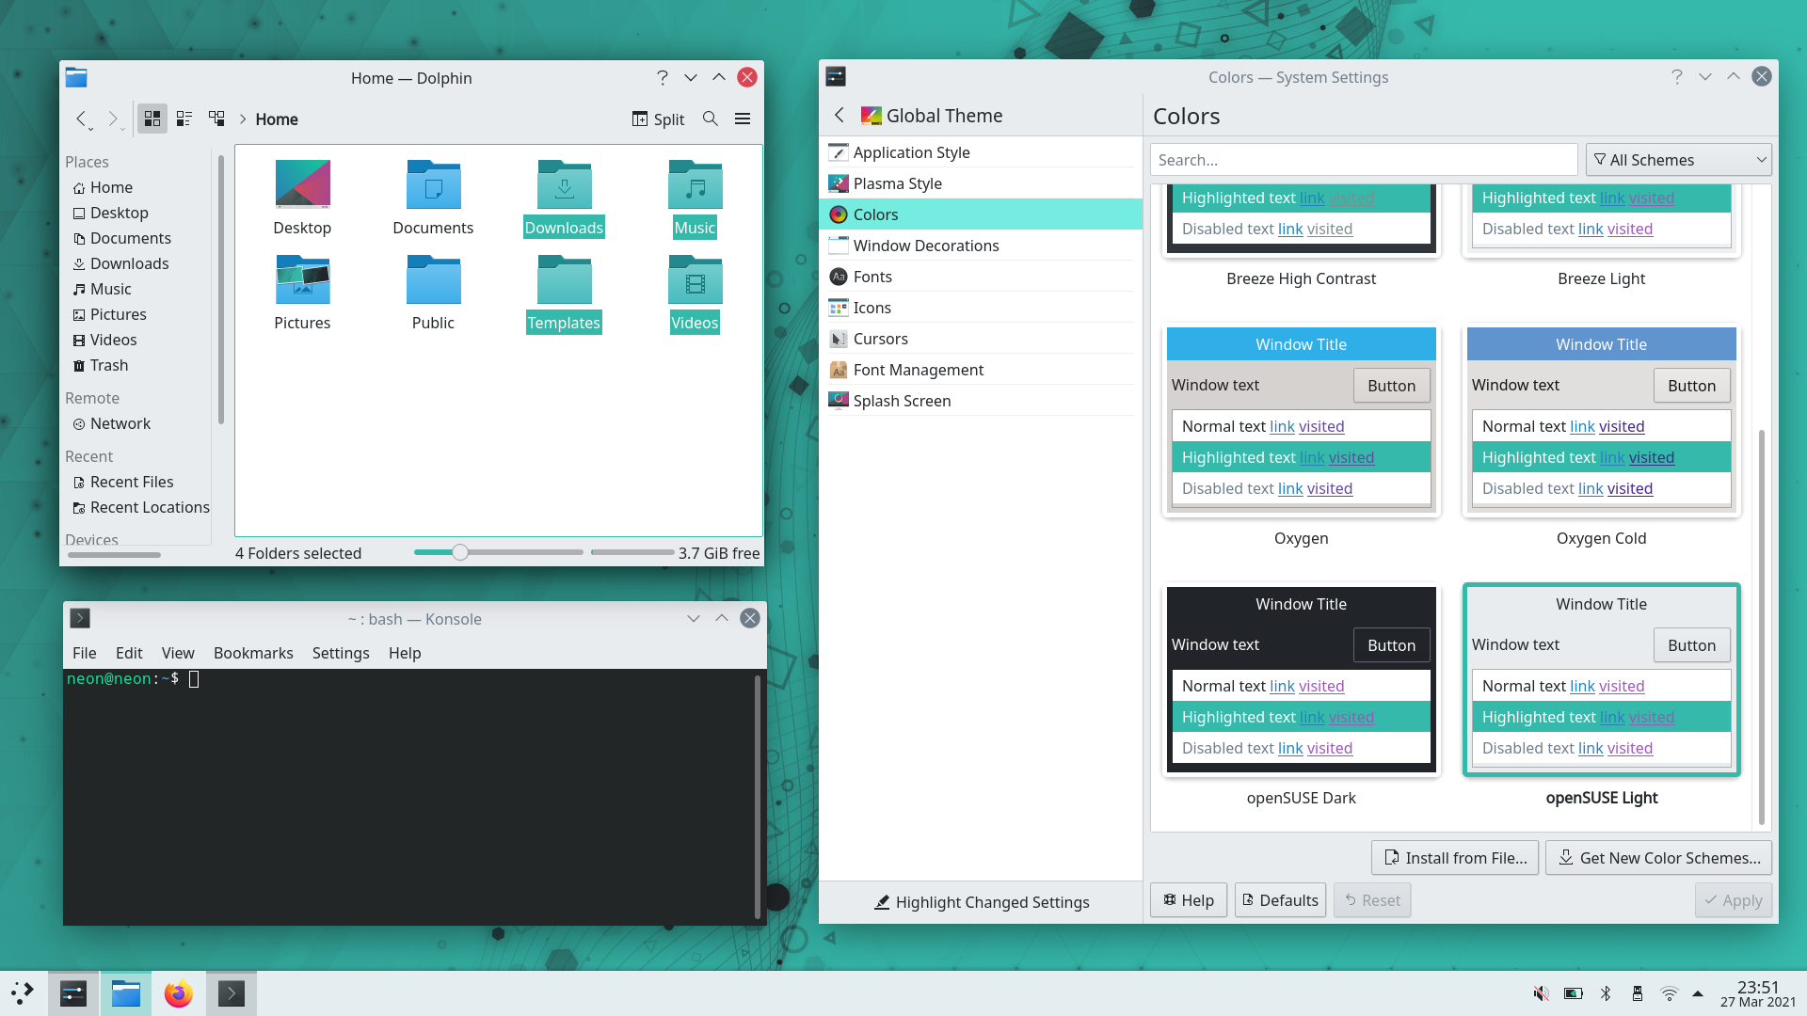Viewport: 1807px width, 1016px height.
Task: Open Konsole Edit menu
Action: [x=129, y=653]
